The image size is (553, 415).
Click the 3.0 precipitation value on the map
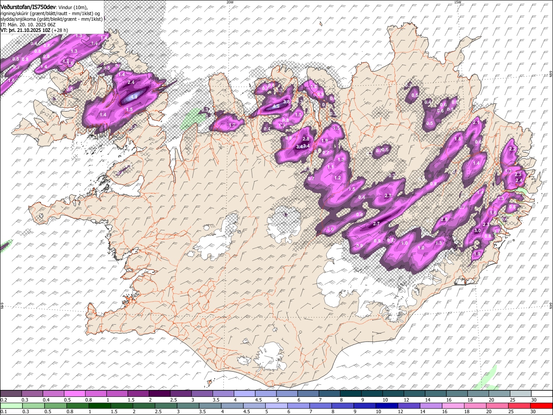click(477, 231)
